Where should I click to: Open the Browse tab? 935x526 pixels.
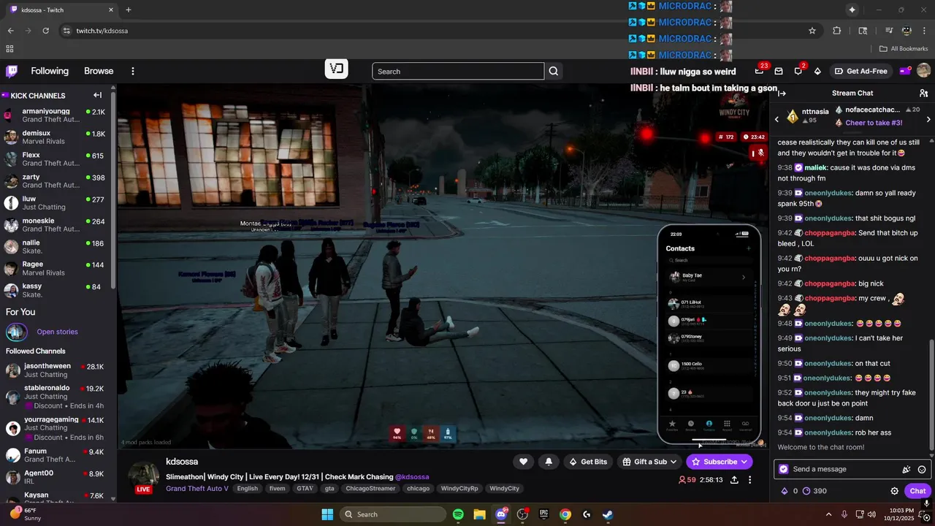click(99, 71)
